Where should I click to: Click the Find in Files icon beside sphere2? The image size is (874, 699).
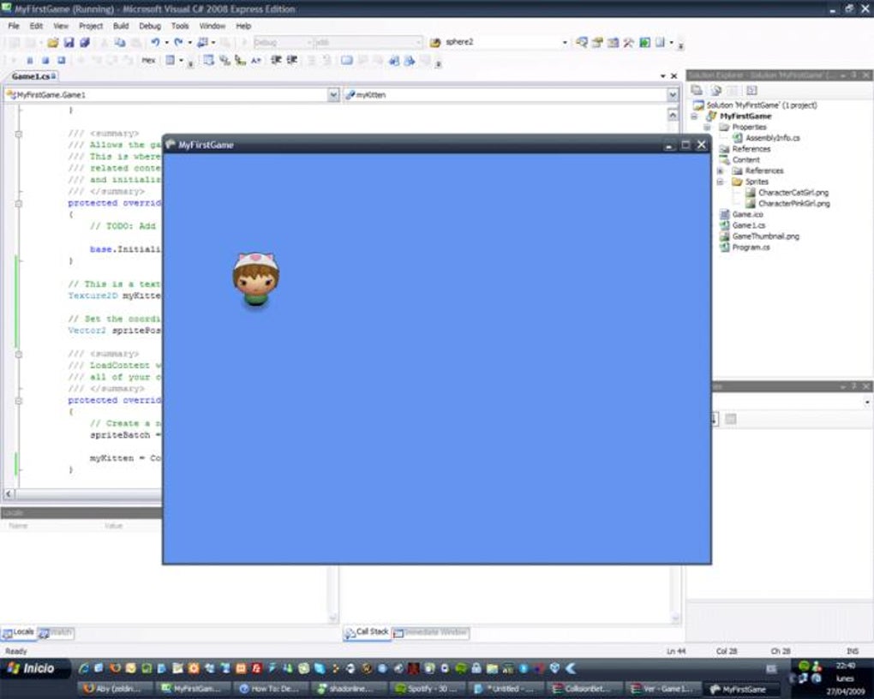click(582, 42)
